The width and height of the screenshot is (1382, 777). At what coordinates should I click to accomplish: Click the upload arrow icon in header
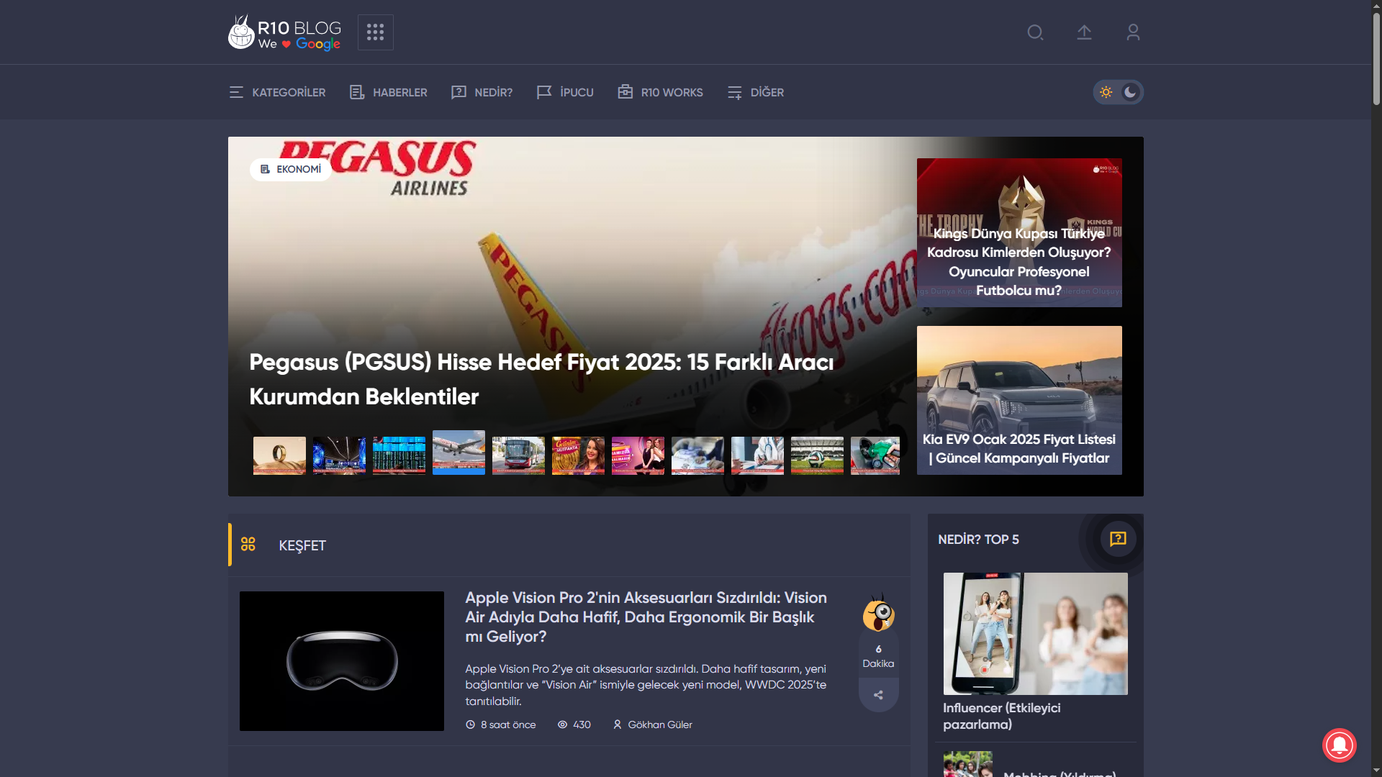click(1084, 32)
